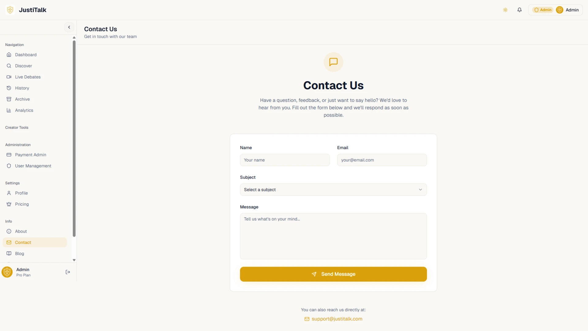Open the Analytics chart icon item
Screen dimensions: 588x331
(x=35, y=110)
